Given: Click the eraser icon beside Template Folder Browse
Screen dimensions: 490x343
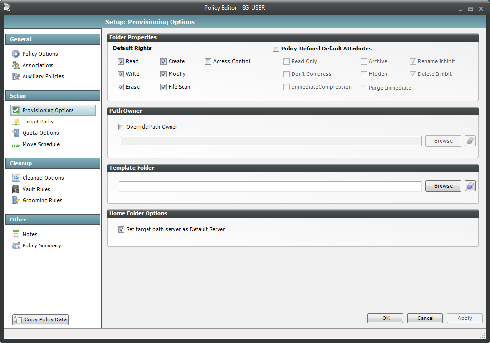Looking at the screenshot, I should pyautogui.click(x=470, y=186).
